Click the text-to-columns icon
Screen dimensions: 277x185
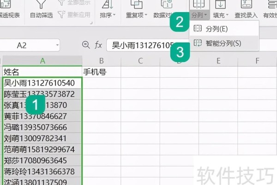199,4
